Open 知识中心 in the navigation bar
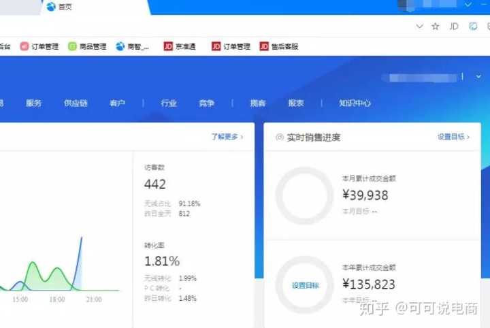The height and width of the screenshot is (328, 490). [355, 103]
